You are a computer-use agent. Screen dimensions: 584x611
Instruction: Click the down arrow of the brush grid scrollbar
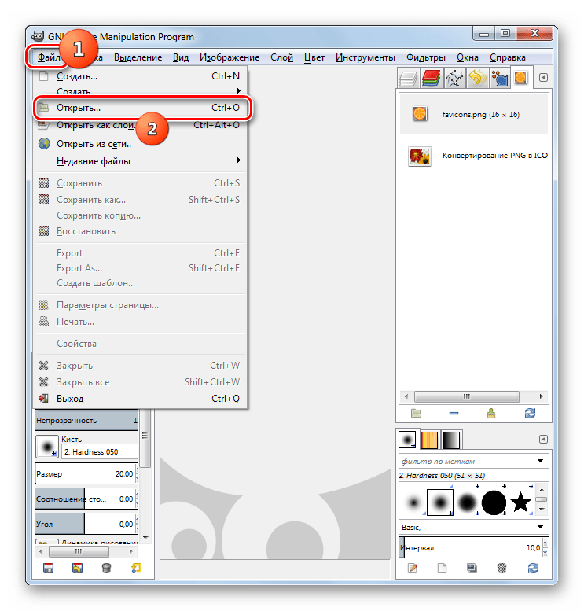point(542,510)
